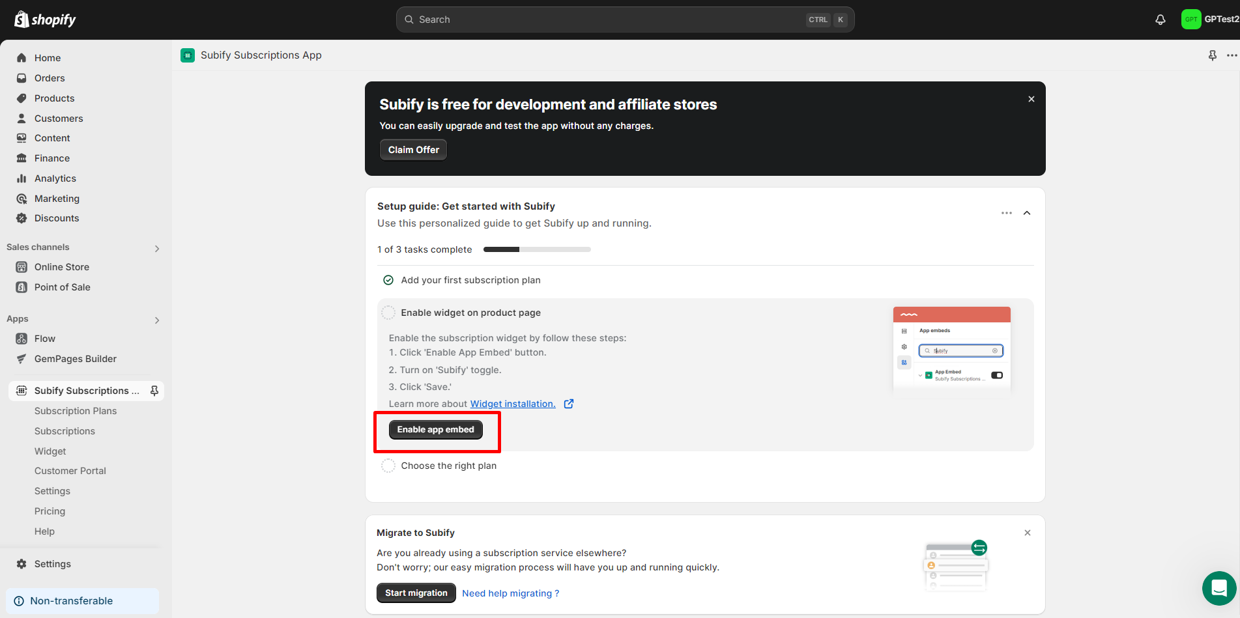Open Subscription Plans in the sidebar
The image size is (1240, 618).
coord(76,411)
